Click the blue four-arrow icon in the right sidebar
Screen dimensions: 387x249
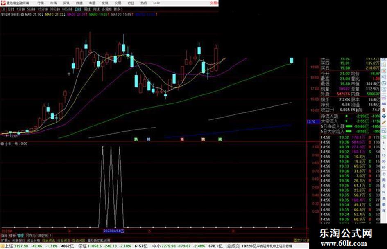pos(384,116)
